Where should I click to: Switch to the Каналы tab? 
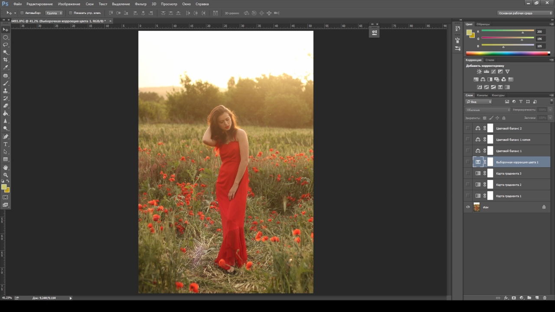pos(482,95)
